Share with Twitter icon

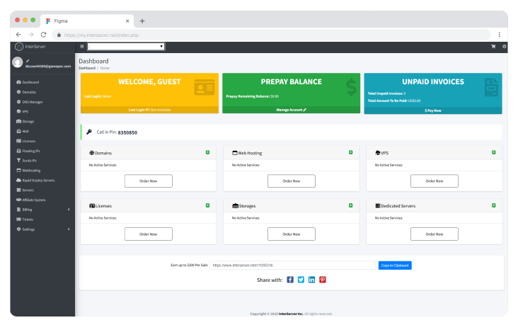coord(301,280)
